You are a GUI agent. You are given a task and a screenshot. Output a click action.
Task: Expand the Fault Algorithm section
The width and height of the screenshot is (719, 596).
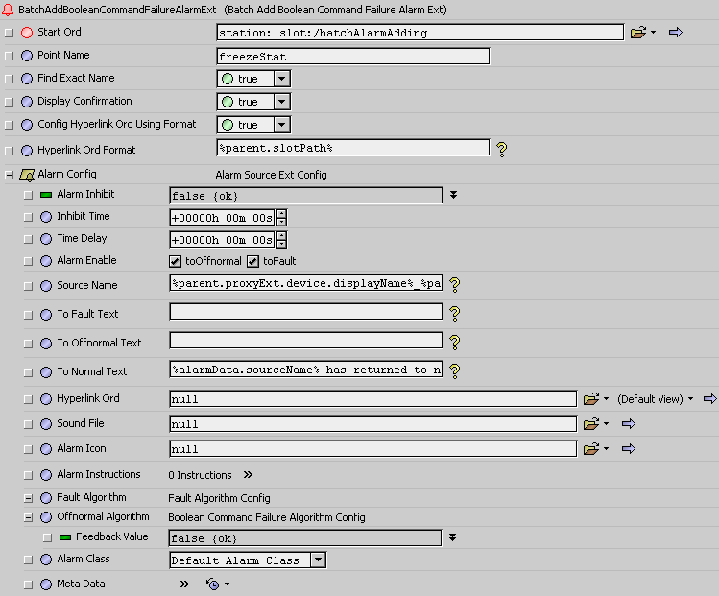29,498
